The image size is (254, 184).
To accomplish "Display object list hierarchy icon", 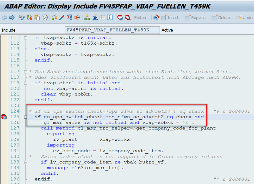I will coord(87,17).
